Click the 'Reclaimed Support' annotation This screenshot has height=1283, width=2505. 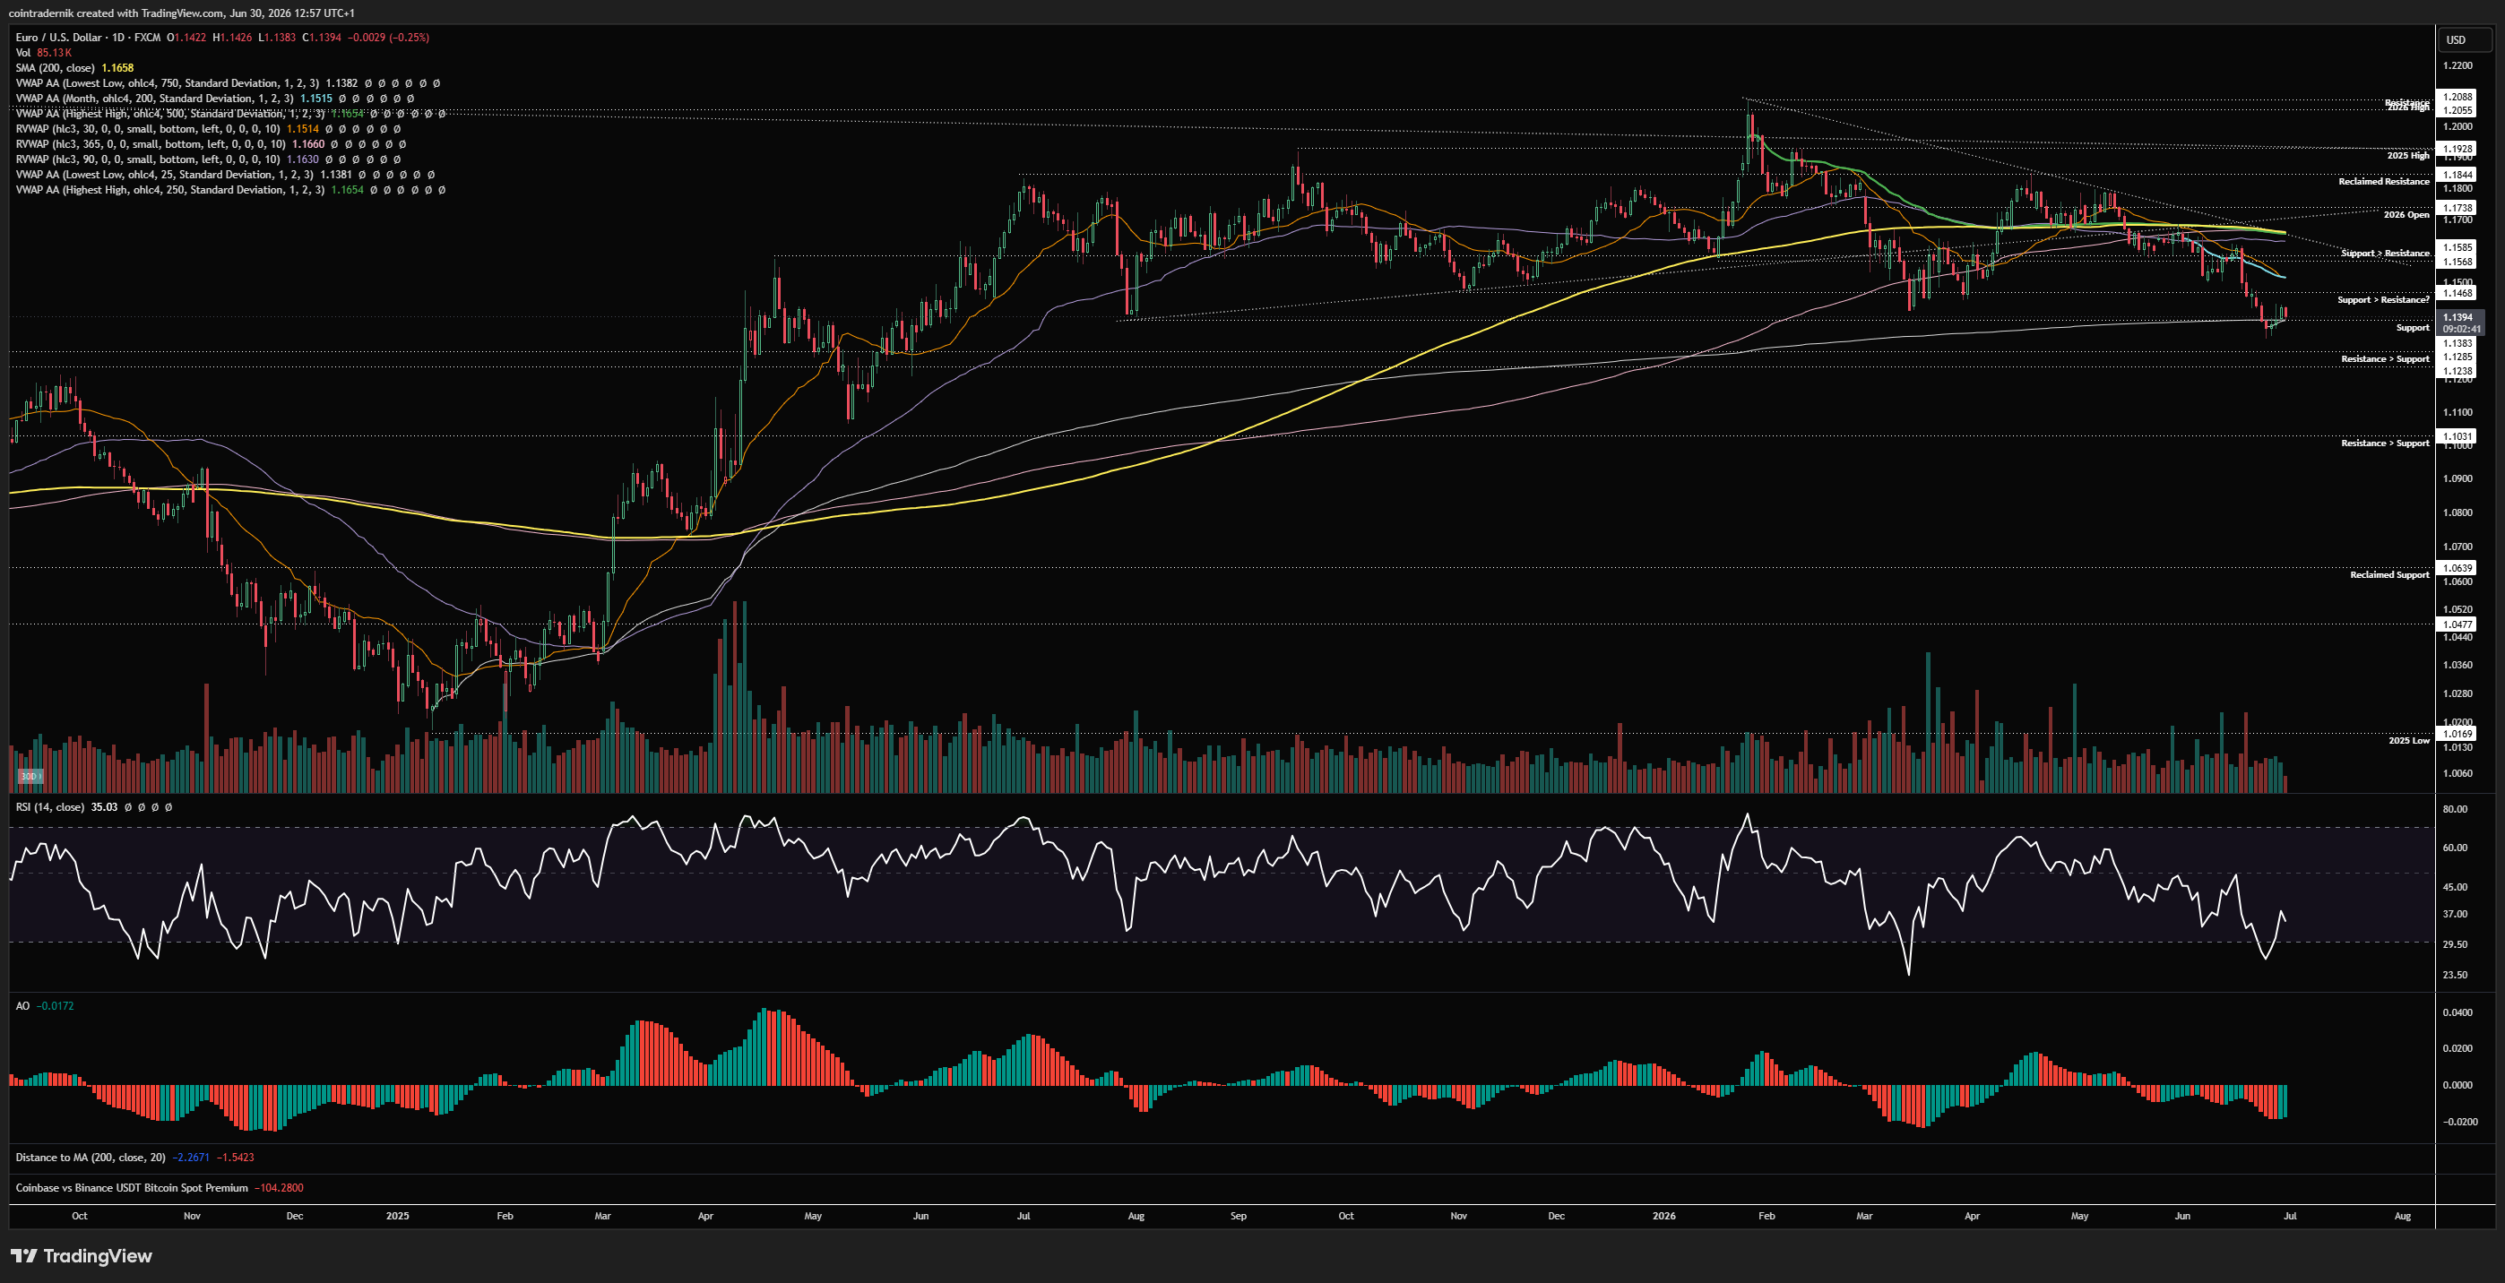[x=2389, y=574]
